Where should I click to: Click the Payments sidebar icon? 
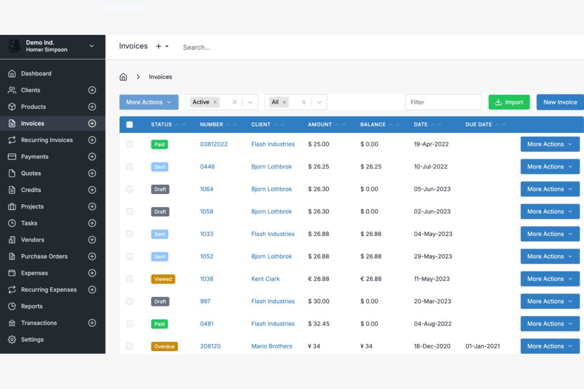click(x=12, y=156)
